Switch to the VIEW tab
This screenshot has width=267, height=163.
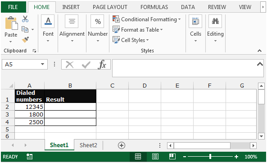(x=245, y=7)
